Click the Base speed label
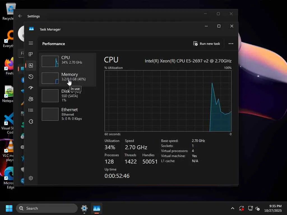 [170, 141]
